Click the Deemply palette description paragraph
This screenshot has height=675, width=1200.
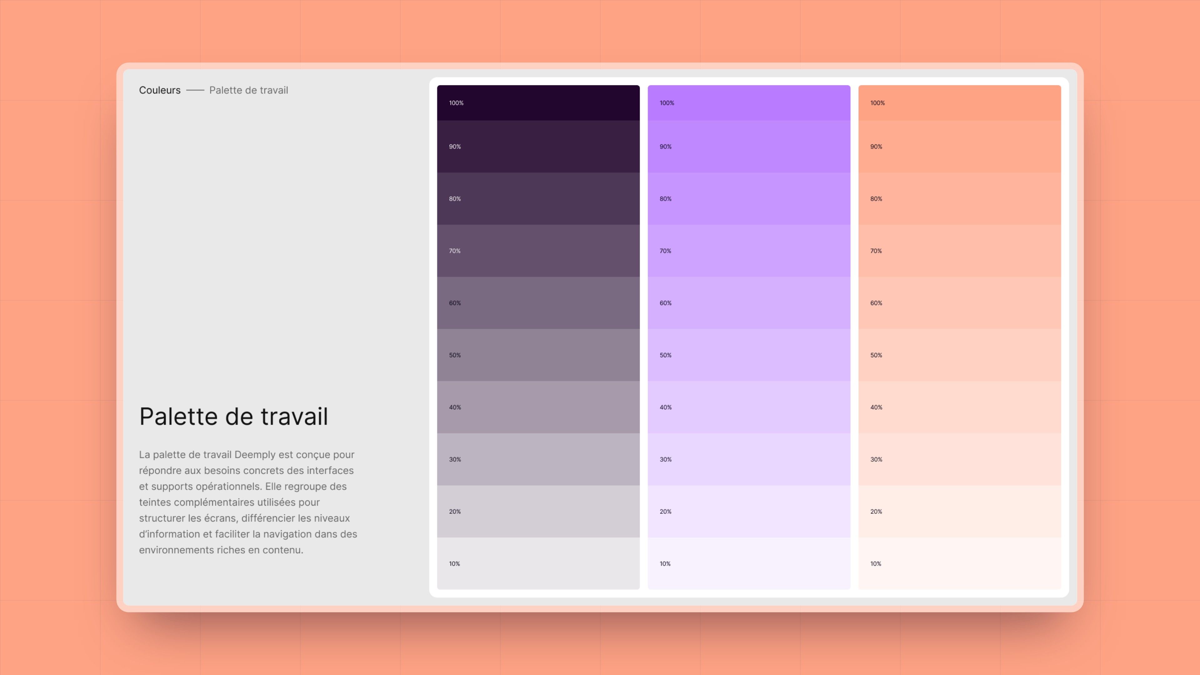point(248,502)
